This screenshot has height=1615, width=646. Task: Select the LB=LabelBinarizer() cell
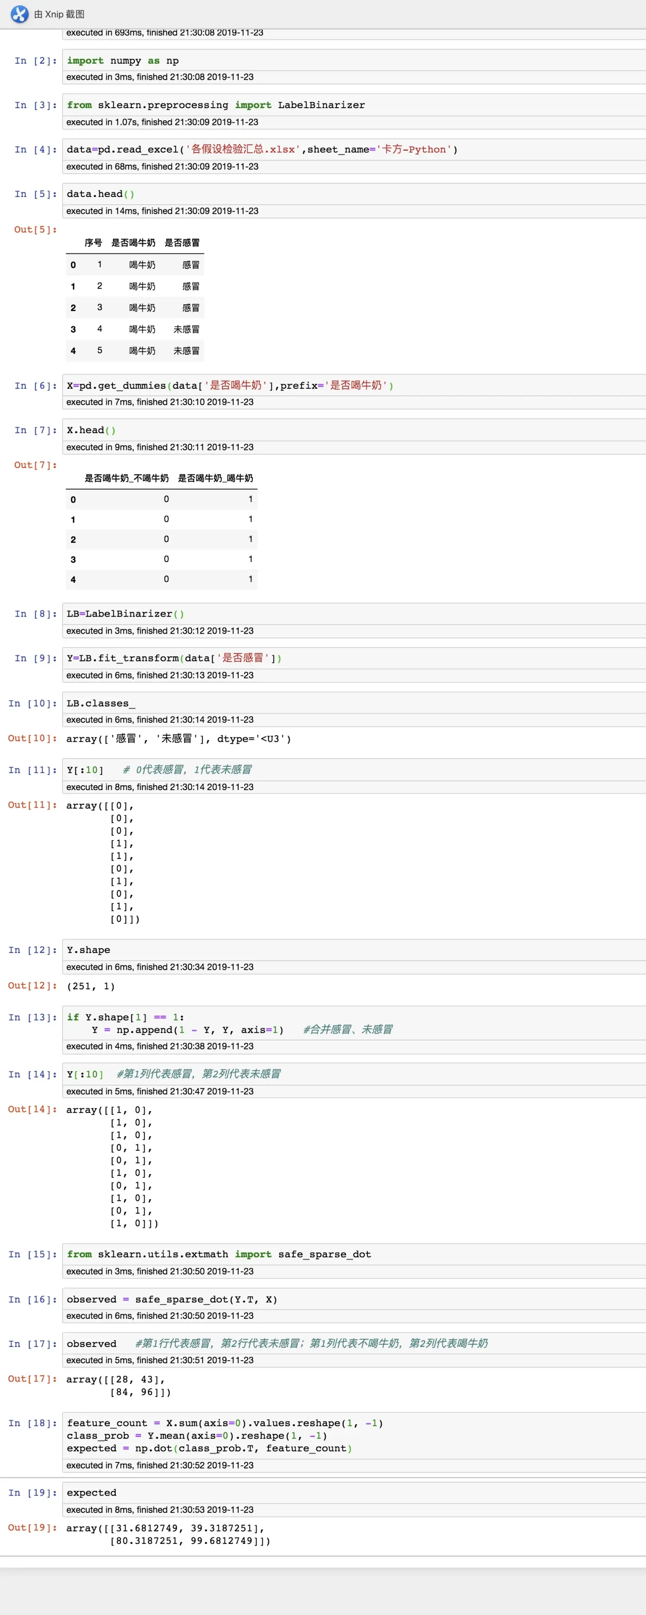coord(354,614)
